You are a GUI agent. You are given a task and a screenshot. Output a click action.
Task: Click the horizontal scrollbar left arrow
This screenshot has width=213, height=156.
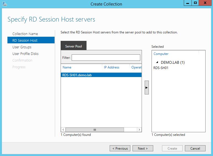click(63, 129)
